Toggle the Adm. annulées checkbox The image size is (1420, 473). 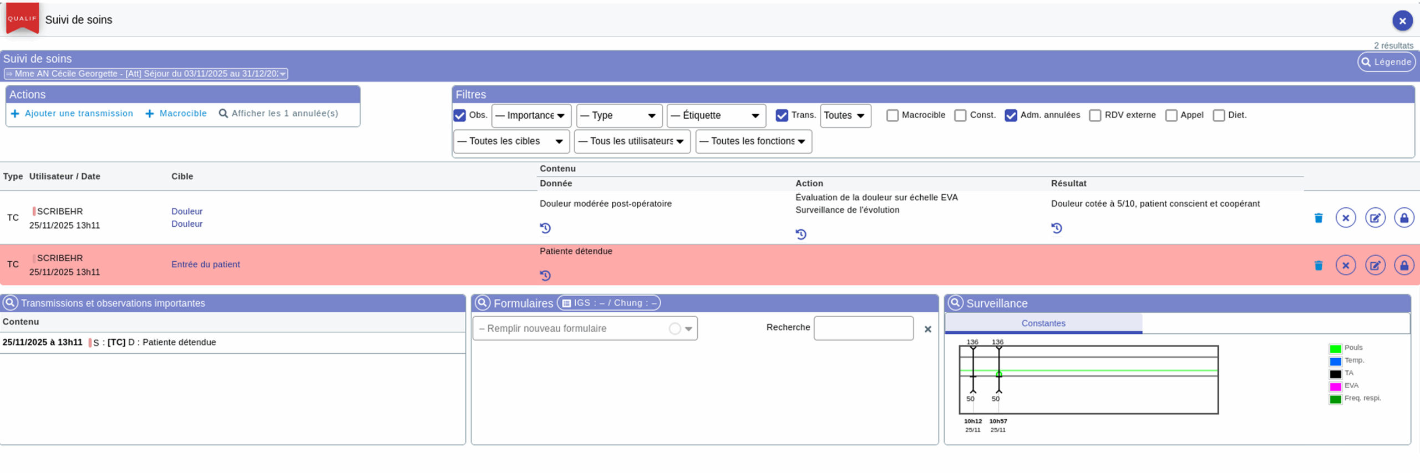click(1011, 115)
